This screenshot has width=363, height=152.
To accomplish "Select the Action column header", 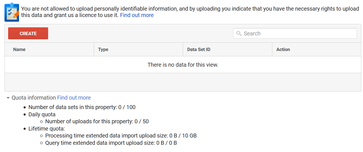I will coord(283,49).
